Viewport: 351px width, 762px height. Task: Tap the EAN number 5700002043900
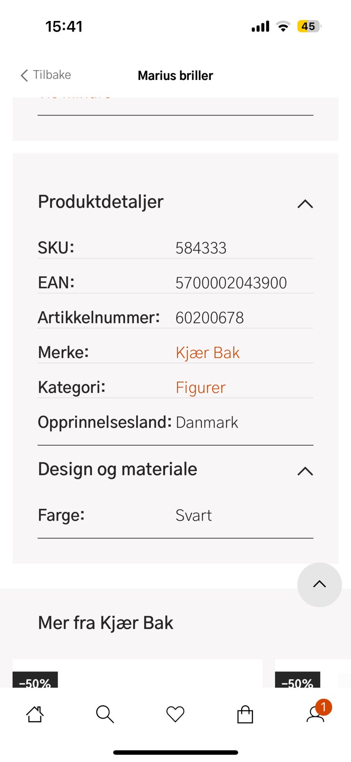click(x=231, y=283)
